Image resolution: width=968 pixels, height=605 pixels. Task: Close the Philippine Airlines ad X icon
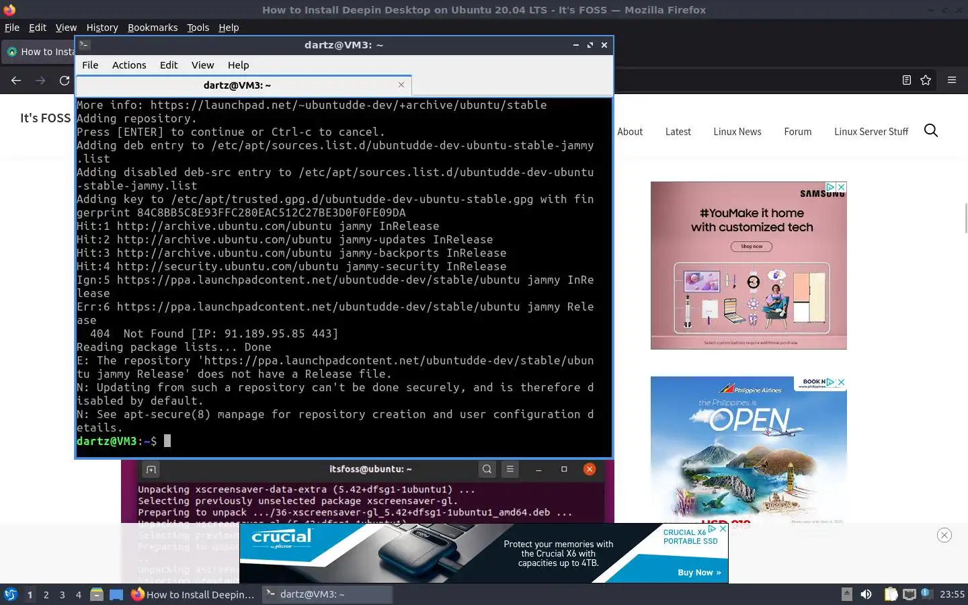coord(841,382)
